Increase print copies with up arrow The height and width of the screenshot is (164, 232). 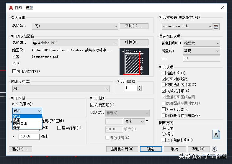pos(140,86)
